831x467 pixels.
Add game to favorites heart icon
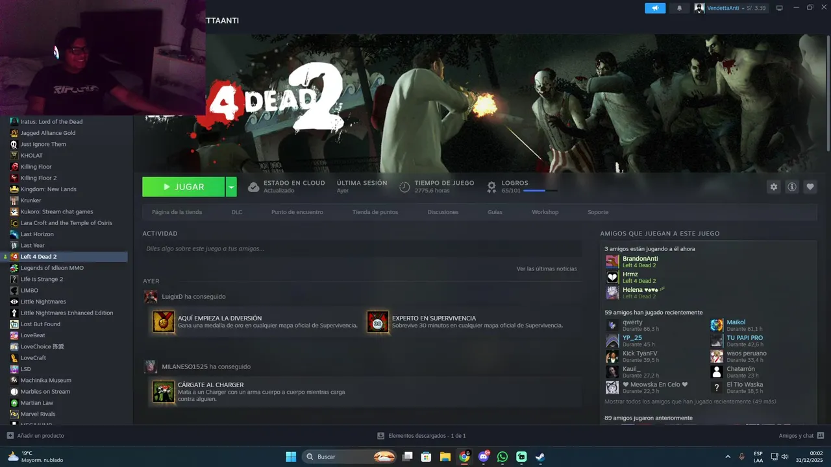click(x=810, y=187)
